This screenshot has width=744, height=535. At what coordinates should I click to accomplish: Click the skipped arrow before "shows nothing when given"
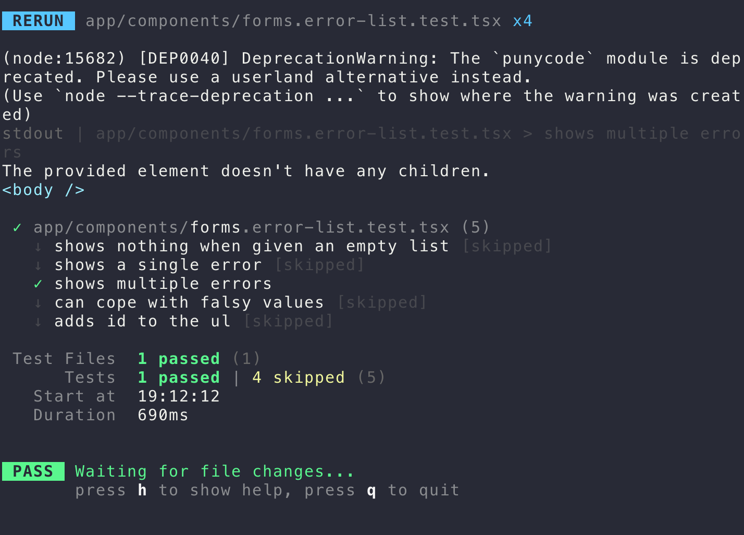click(x=38, y=247)
